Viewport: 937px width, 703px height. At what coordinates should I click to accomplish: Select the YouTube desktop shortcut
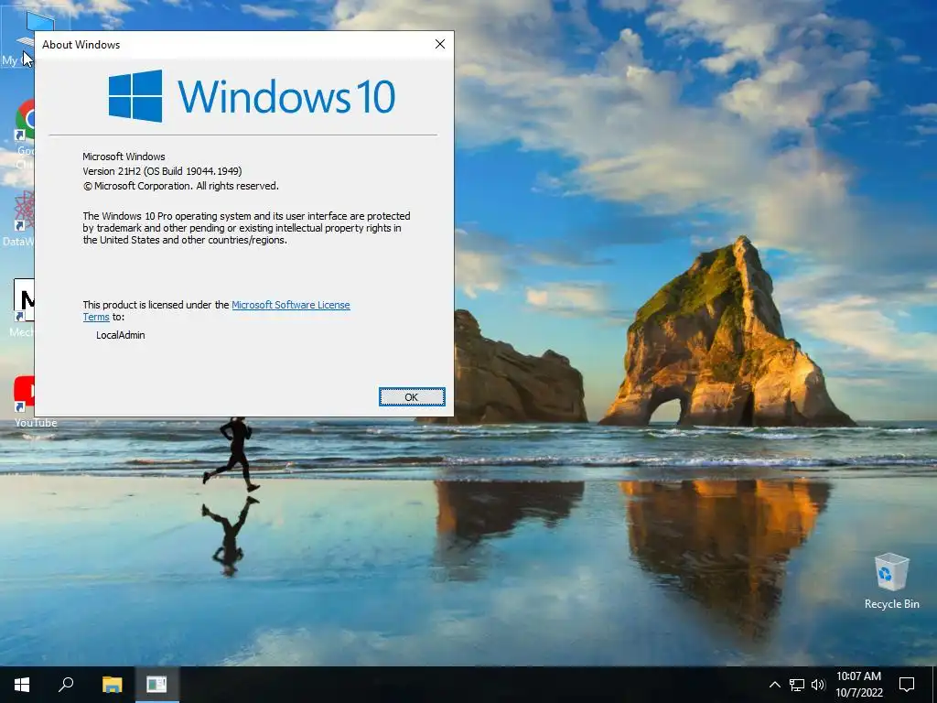coord(24,402)
